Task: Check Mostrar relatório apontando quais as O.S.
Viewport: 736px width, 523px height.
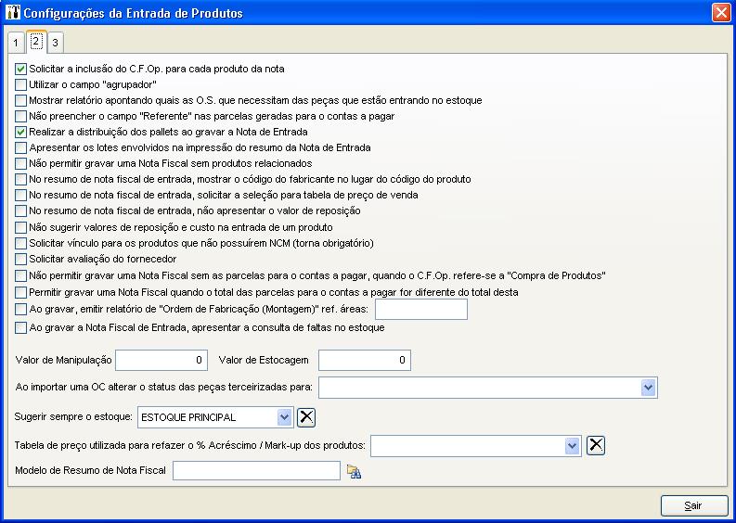Action: coord(20,100)
